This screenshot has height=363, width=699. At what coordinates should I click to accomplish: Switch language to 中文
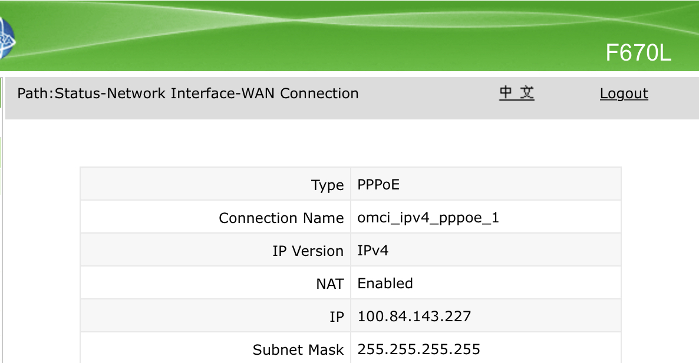tap(517, 93)
